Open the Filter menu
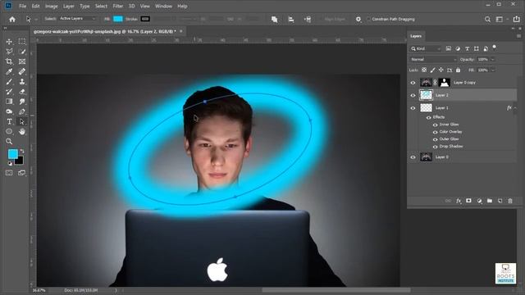This screenshot has width=525, height=295. [x=118, y=6]
